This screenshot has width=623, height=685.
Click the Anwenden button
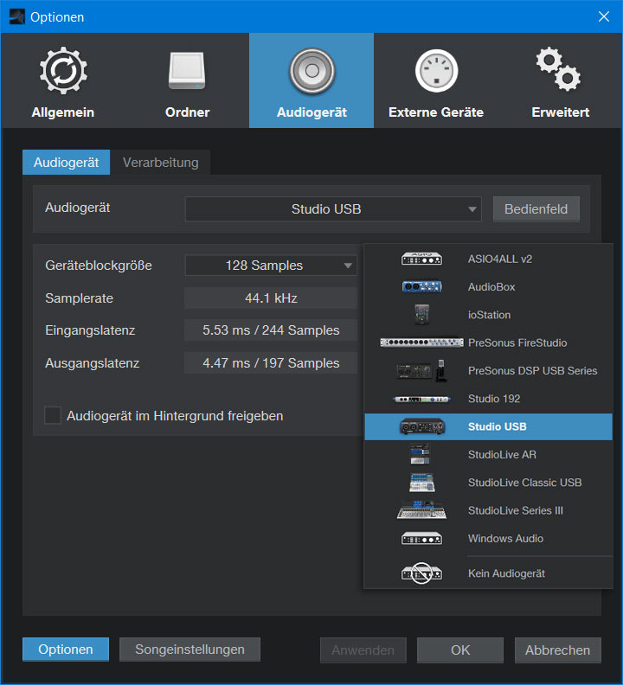[363, 650]
